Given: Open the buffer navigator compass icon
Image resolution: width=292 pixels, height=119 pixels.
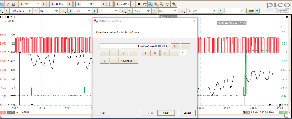Looking at the screenshot, I should click(109, 4).
